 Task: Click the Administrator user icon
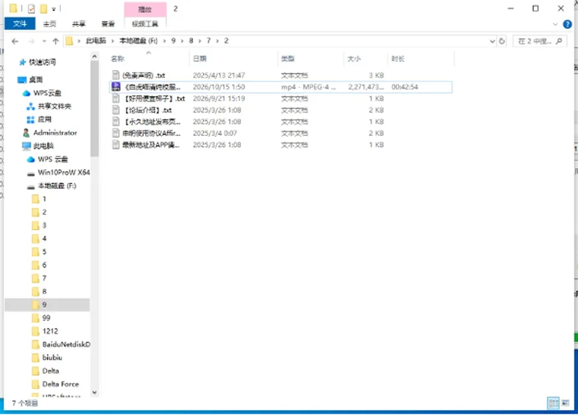pyautogui.click(x=26, y=133)
